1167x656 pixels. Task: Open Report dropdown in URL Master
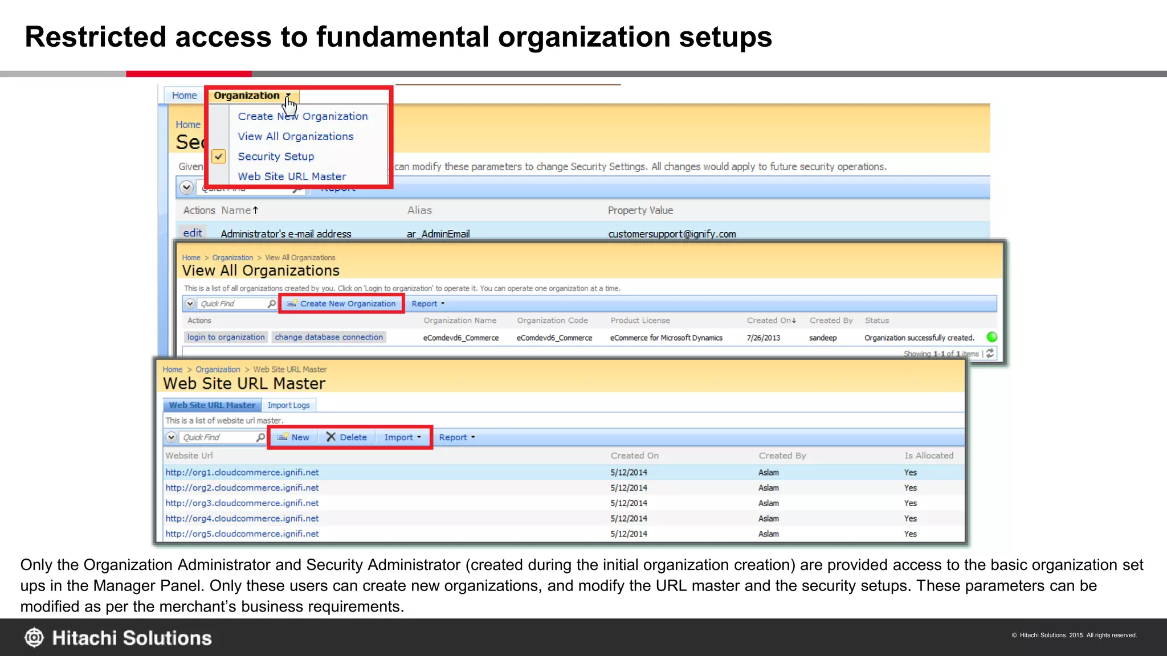coord(457,437)
